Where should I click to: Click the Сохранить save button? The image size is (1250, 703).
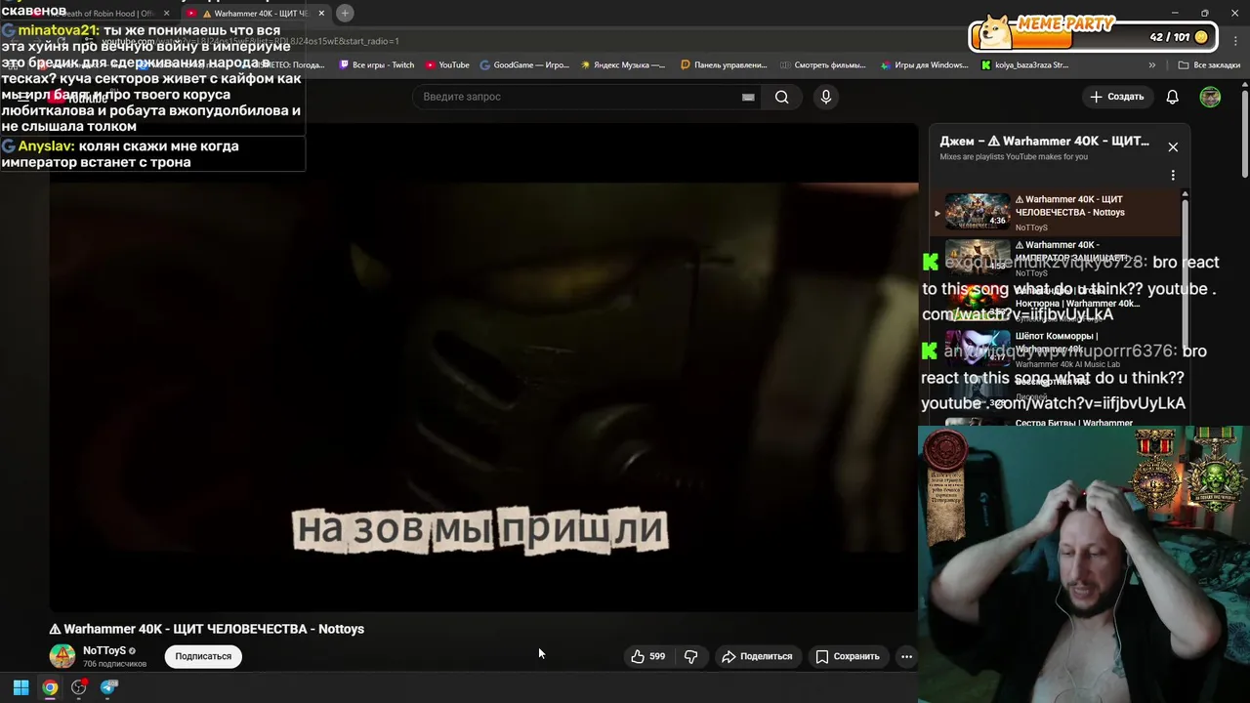[848, 656]
